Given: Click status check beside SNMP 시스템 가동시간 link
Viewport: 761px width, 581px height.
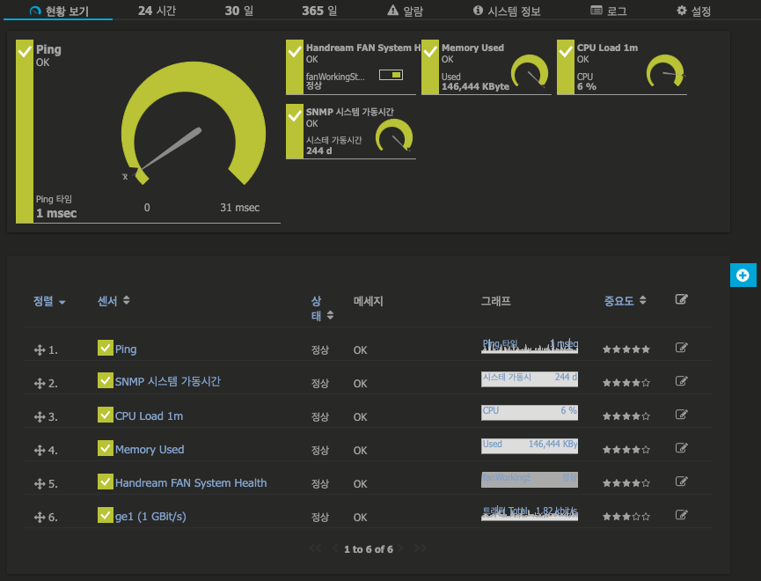Looking at the screenshot, I should [106, 380].
